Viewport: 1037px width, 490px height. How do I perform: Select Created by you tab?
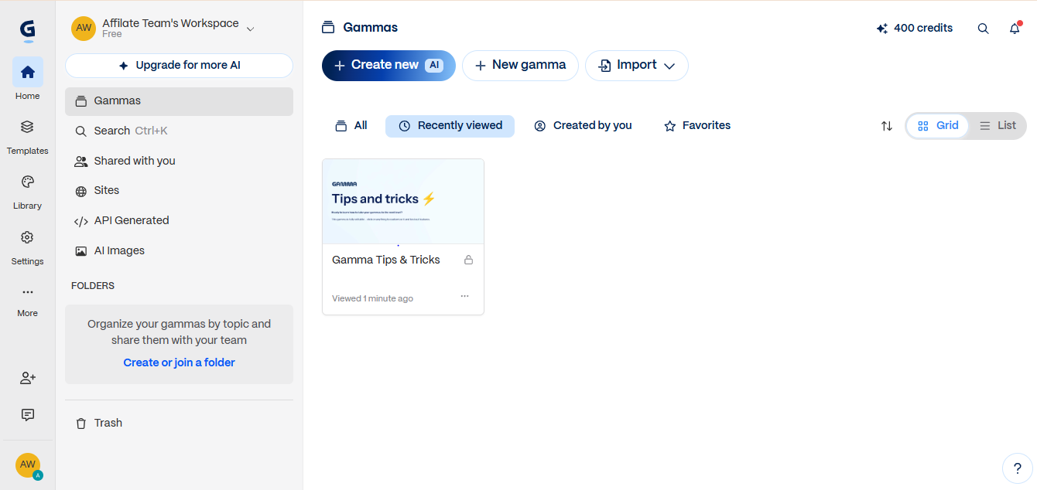point(583,126)
